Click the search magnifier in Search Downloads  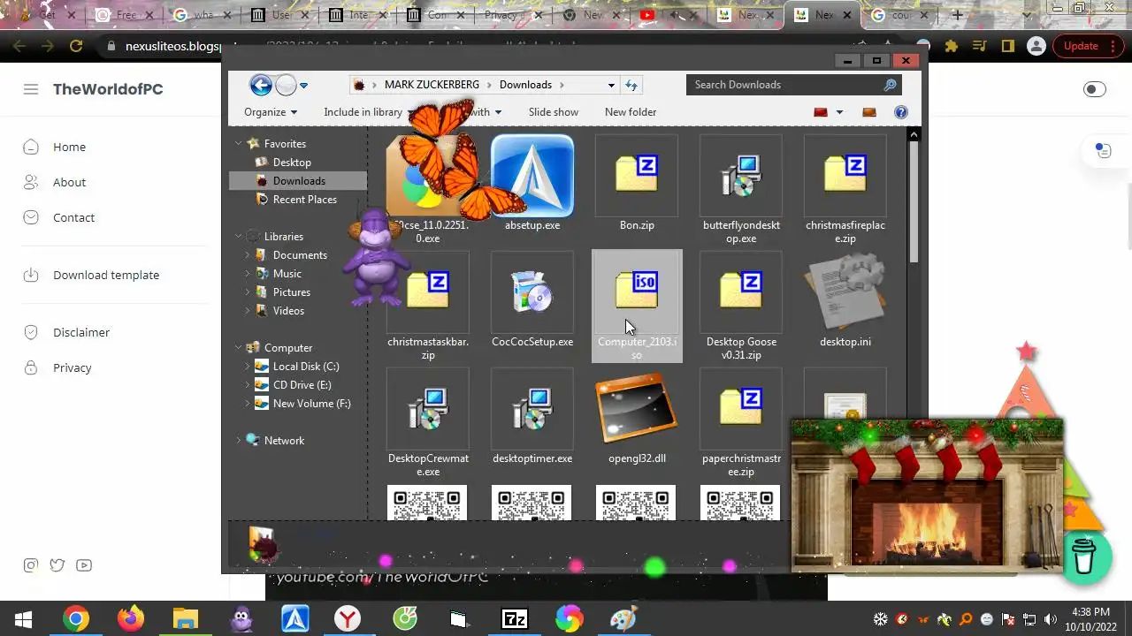pos(890,85)
